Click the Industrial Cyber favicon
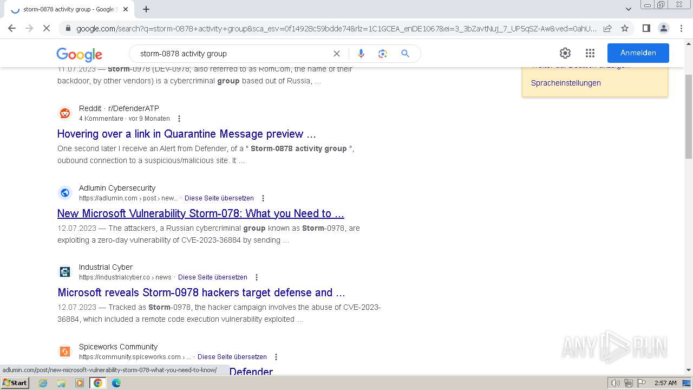The height and width of the screenshot is (390, 693). point(65,272)
